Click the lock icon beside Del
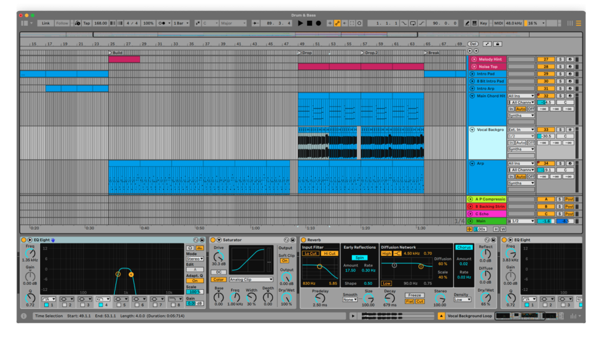 [x=498, y=44]
